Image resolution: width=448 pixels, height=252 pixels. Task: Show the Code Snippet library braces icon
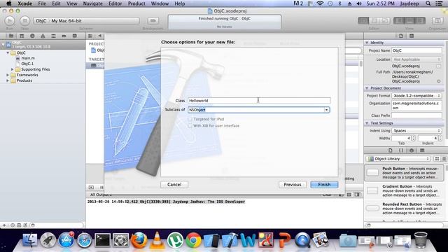tap(401, 150)
